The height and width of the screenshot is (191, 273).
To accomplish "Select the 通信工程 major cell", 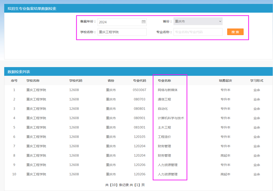I will point(164,99).
